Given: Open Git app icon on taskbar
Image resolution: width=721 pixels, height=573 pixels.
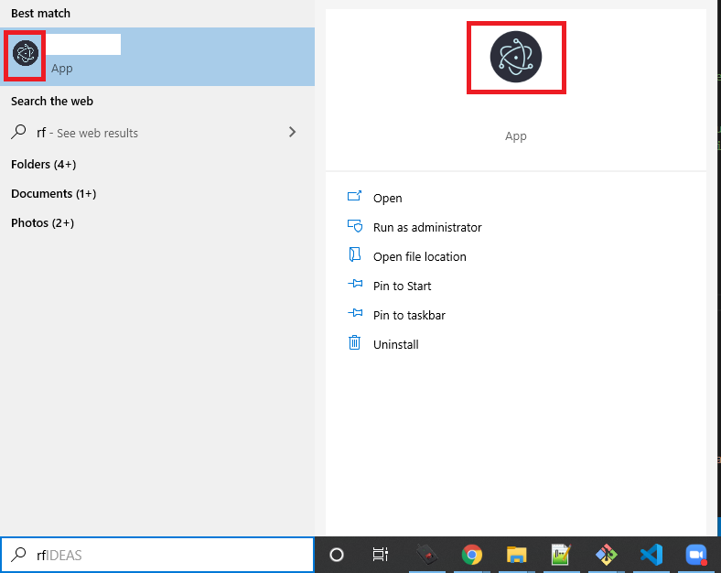Looking at the screenshot, I should pyautogui.click(x=606, y=555).
